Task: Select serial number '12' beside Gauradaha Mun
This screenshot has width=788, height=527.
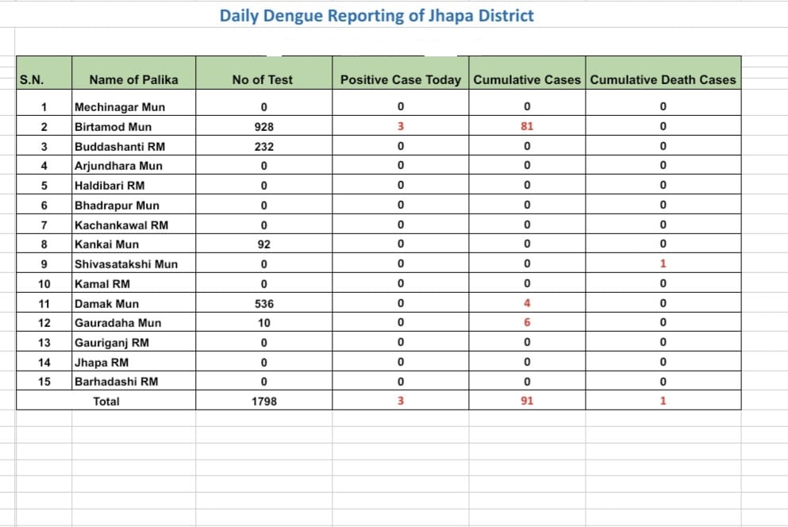Action: [44, 323]
